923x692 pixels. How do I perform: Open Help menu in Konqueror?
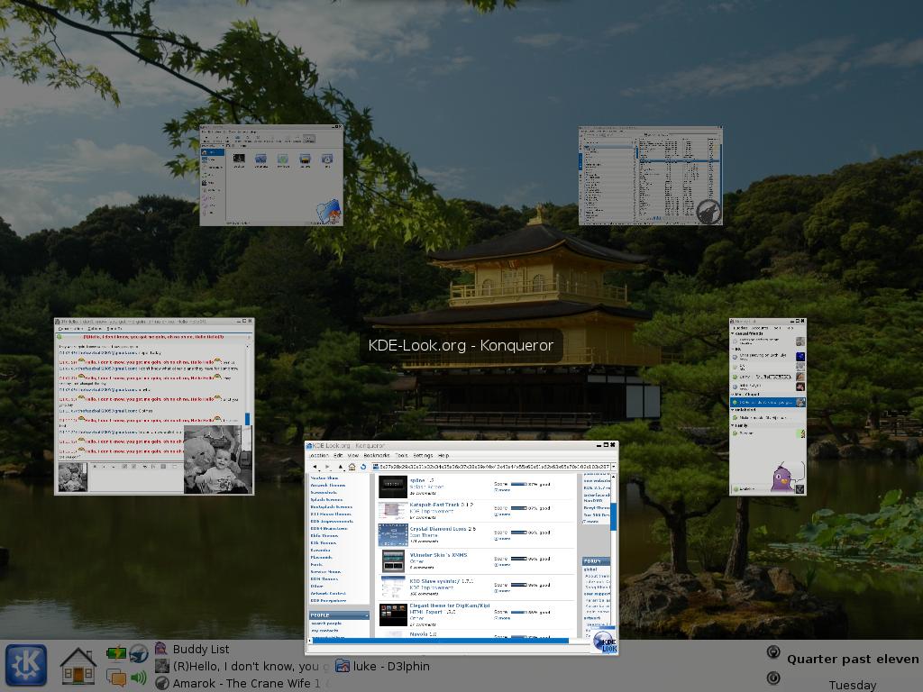pyautogui.click(x=443, y=455)
